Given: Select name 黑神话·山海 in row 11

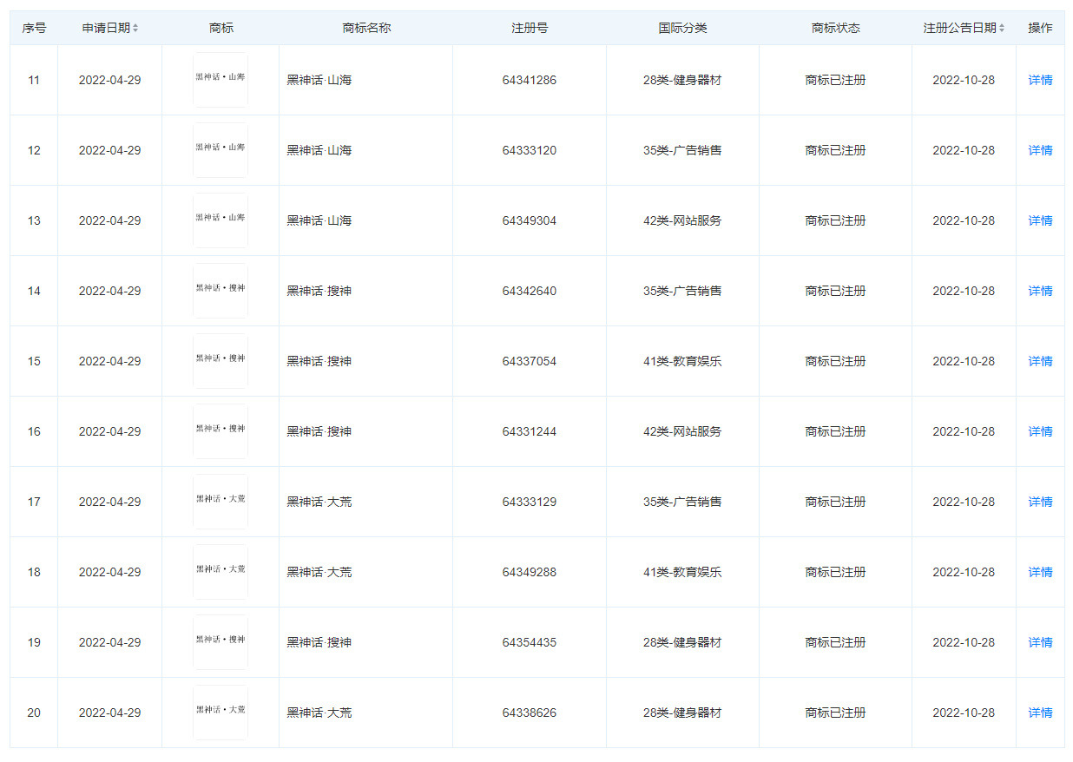Looking at the screenshot, I should pos(319,80).
